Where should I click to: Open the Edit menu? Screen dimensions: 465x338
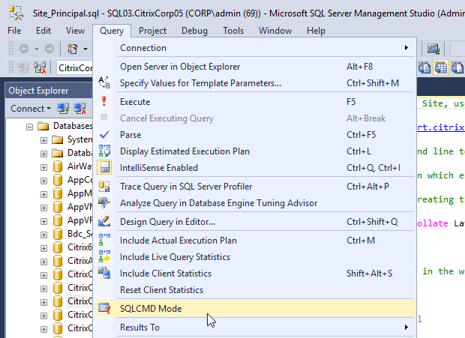point(43,31)
